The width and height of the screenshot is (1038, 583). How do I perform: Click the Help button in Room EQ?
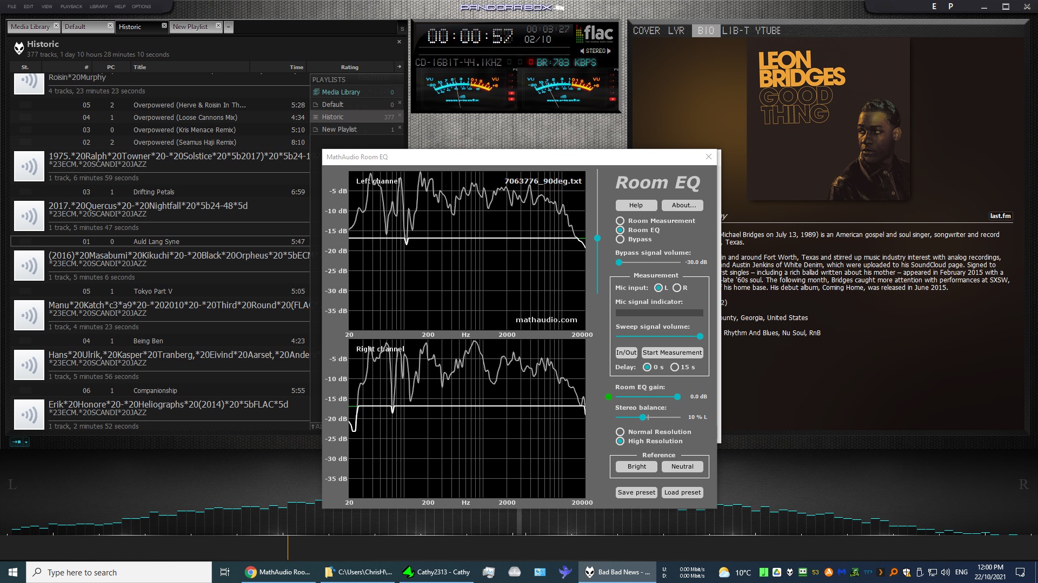pos(636,205)
